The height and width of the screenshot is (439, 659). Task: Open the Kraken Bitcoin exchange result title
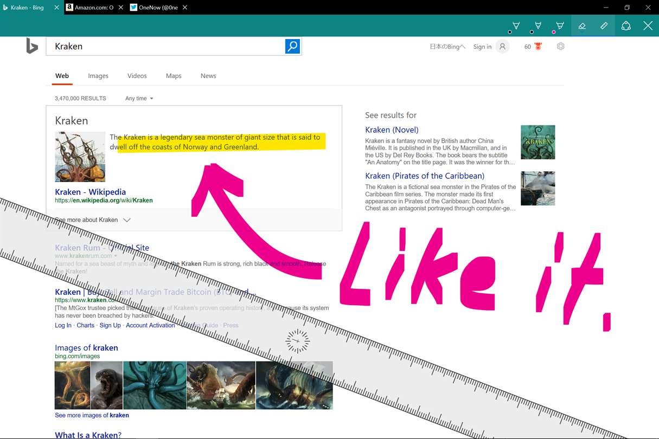click(155, 292)
